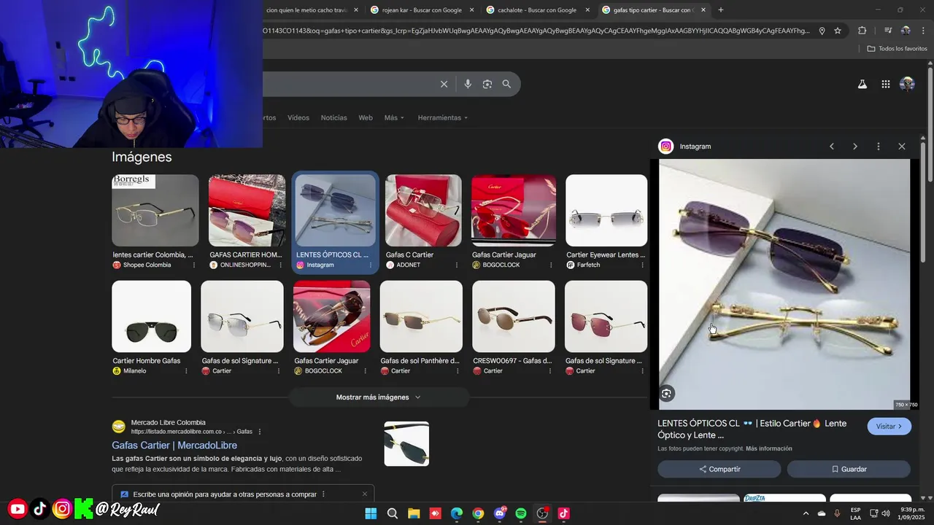Open media control icon in Chrome toolbar

pyautogui.click(x=888, y=31)
